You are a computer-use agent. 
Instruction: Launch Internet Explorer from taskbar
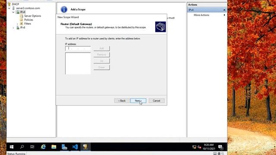pyautogui.click(x=43, y=147)
